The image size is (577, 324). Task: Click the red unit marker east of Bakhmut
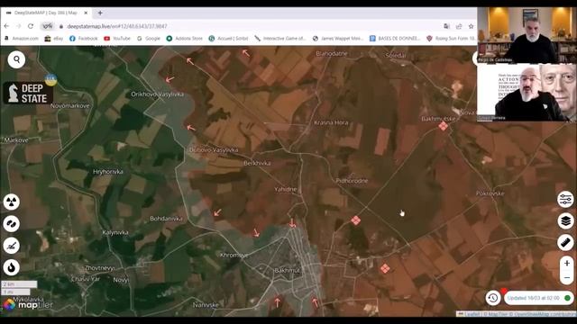point(385,268)
